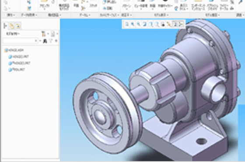245x162 pixels.
Task: Toggle the spin center icon in graphics toolbar
Action: pyautogui.click(x=181, y=24)
